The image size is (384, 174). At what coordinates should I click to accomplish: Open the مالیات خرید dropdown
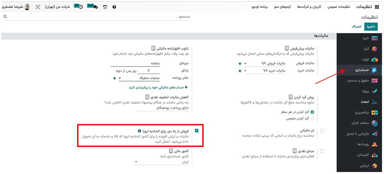pyautogui.click(x=265, y=71)
